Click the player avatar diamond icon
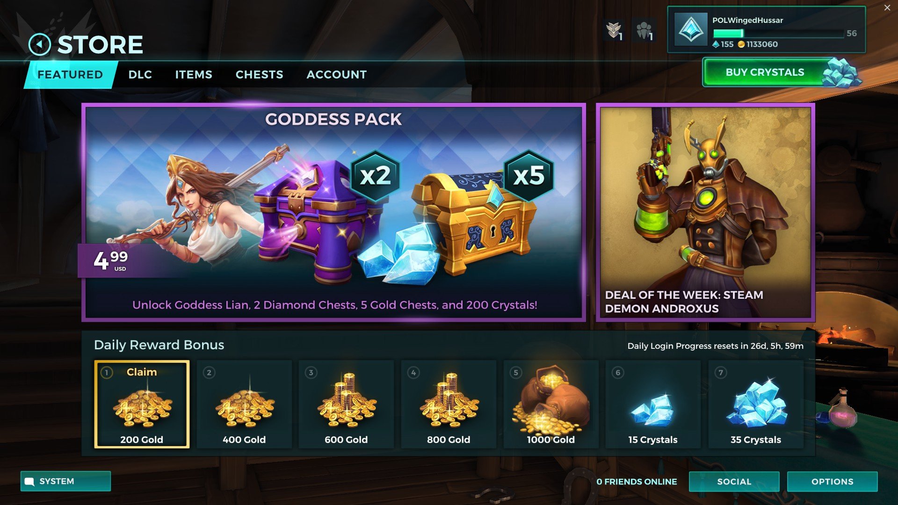The height and width of the screenshot is (505, 898). coord(691,29)
